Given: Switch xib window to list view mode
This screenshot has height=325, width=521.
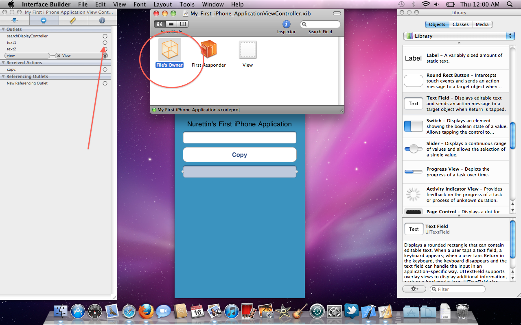Looking at the screenshot, I should 171,24.
